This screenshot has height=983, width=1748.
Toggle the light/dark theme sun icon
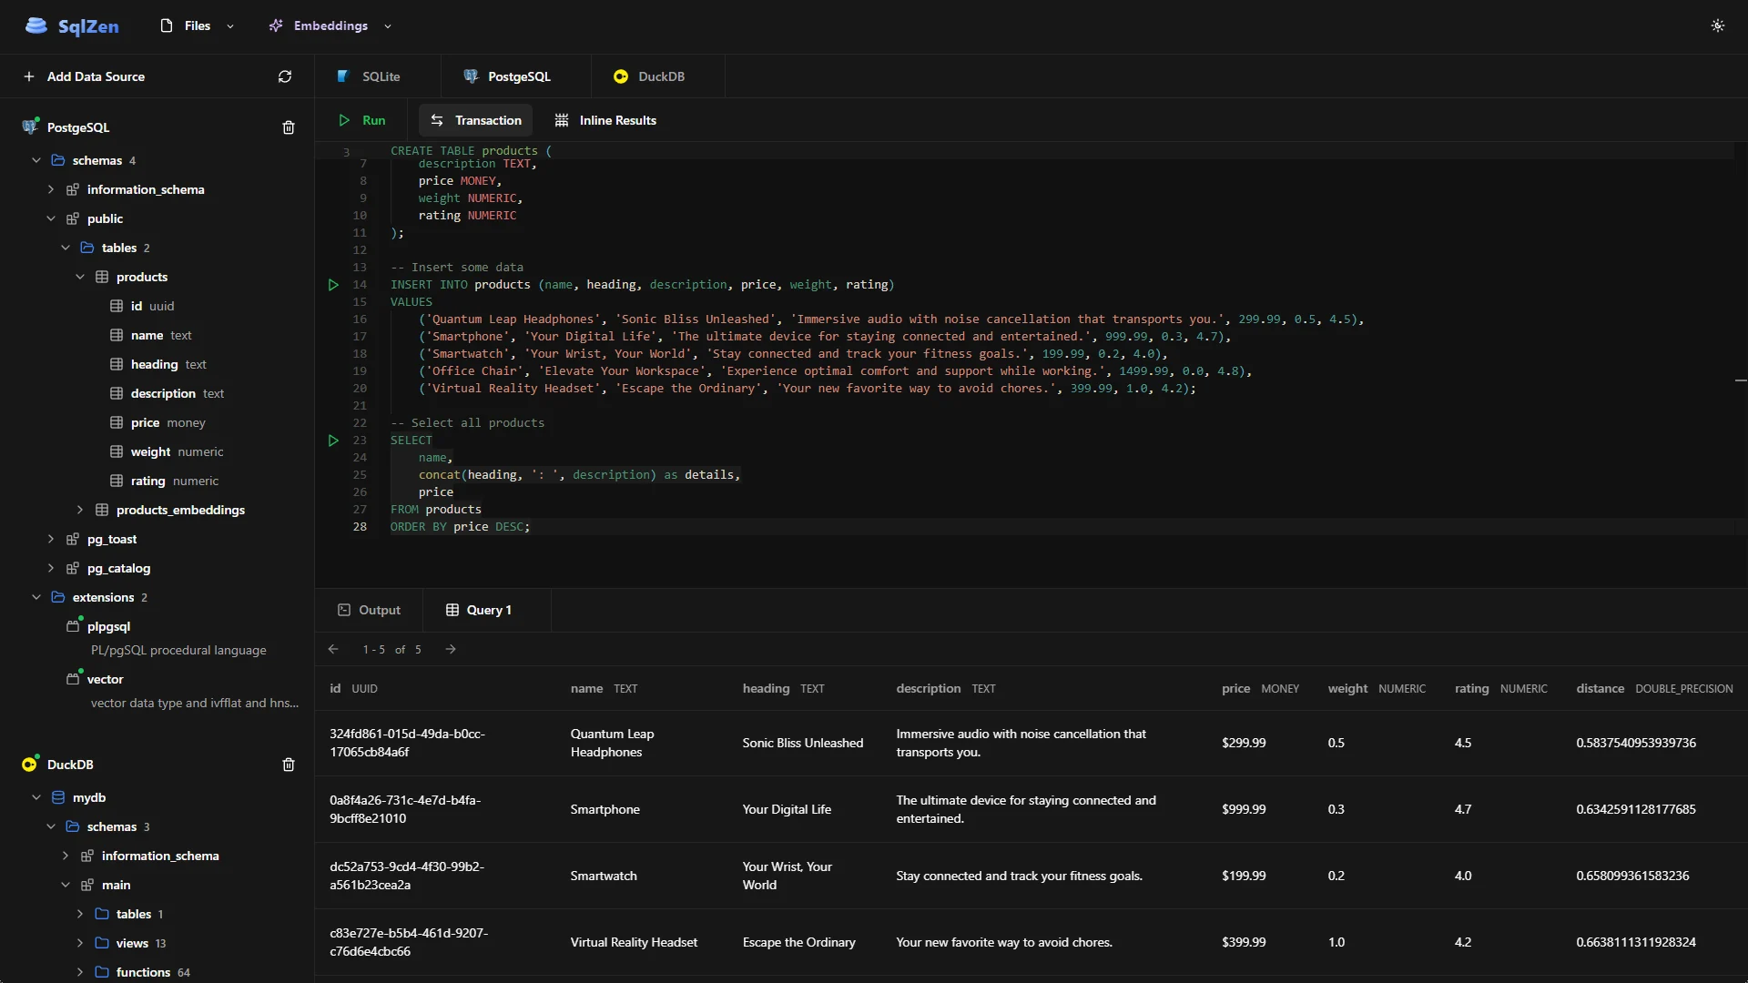(x=1717, y=25)
